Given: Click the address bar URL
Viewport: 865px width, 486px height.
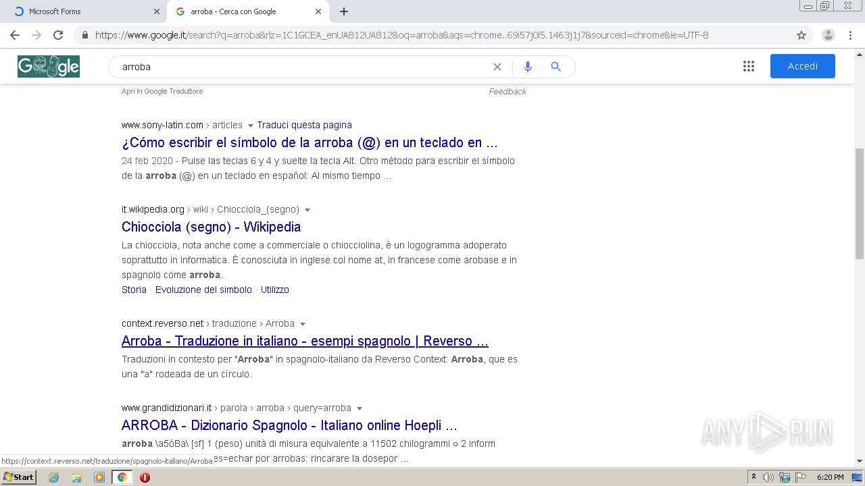Looking at the screenshot, I should (x=401, y=35).
